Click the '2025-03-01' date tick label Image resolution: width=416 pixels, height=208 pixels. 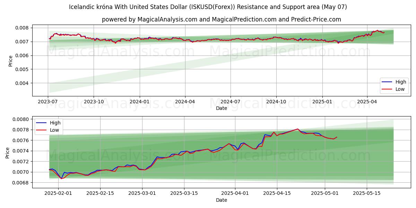coord(142,194)
